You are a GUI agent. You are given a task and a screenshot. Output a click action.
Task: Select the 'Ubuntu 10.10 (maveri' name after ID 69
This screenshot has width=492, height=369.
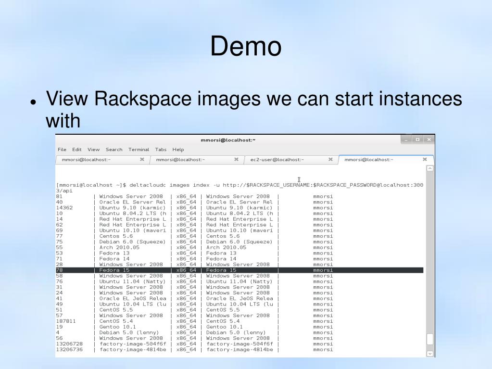(x=133, y=230)
